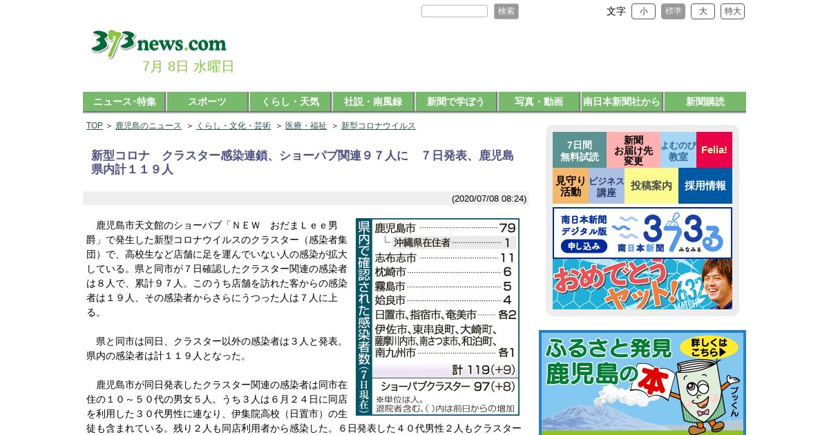Open ふるさと発見 鹿児島の本 advertisement

[x=642, y=383]
